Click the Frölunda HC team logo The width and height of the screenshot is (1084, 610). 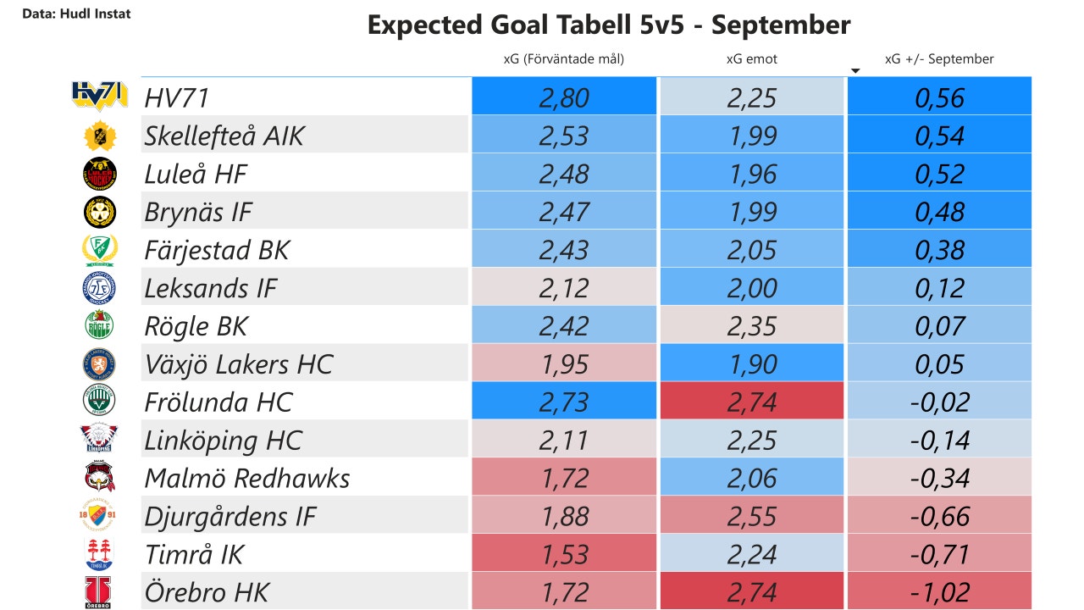[100, 402]
